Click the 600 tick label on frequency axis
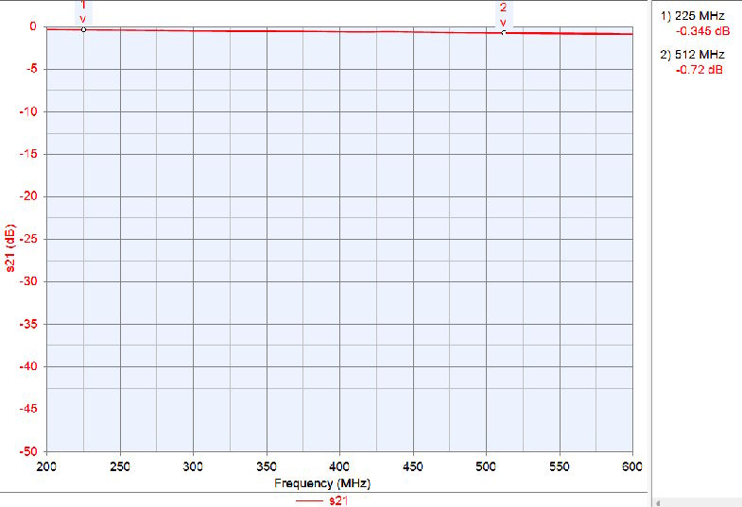 pos(631,466)
